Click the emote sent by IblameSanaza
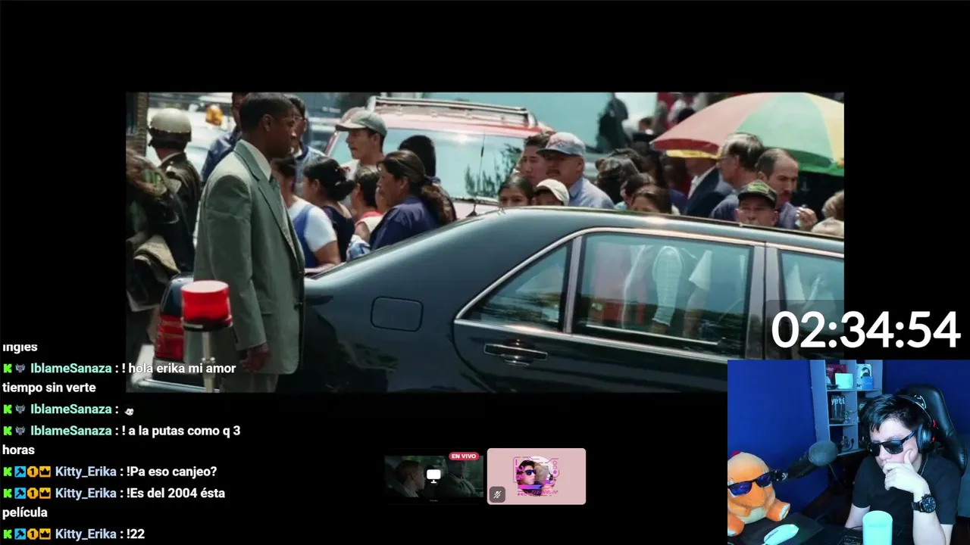The height and width of the screenshot is (545, 970). [129, 410]
